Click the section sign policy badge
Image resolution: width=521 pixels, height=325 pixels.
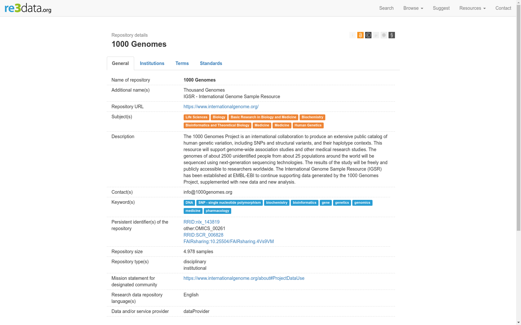point(392,35)
